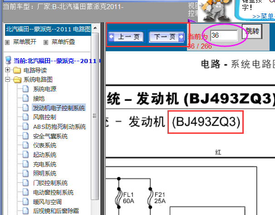
Task: Select the 电路导读 folder
Action: pos(35,70)
